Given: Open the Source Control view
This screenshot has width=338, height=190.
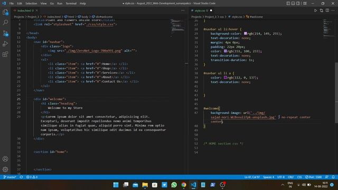Looking at the screenshot, I should click(x=5, y=33).
